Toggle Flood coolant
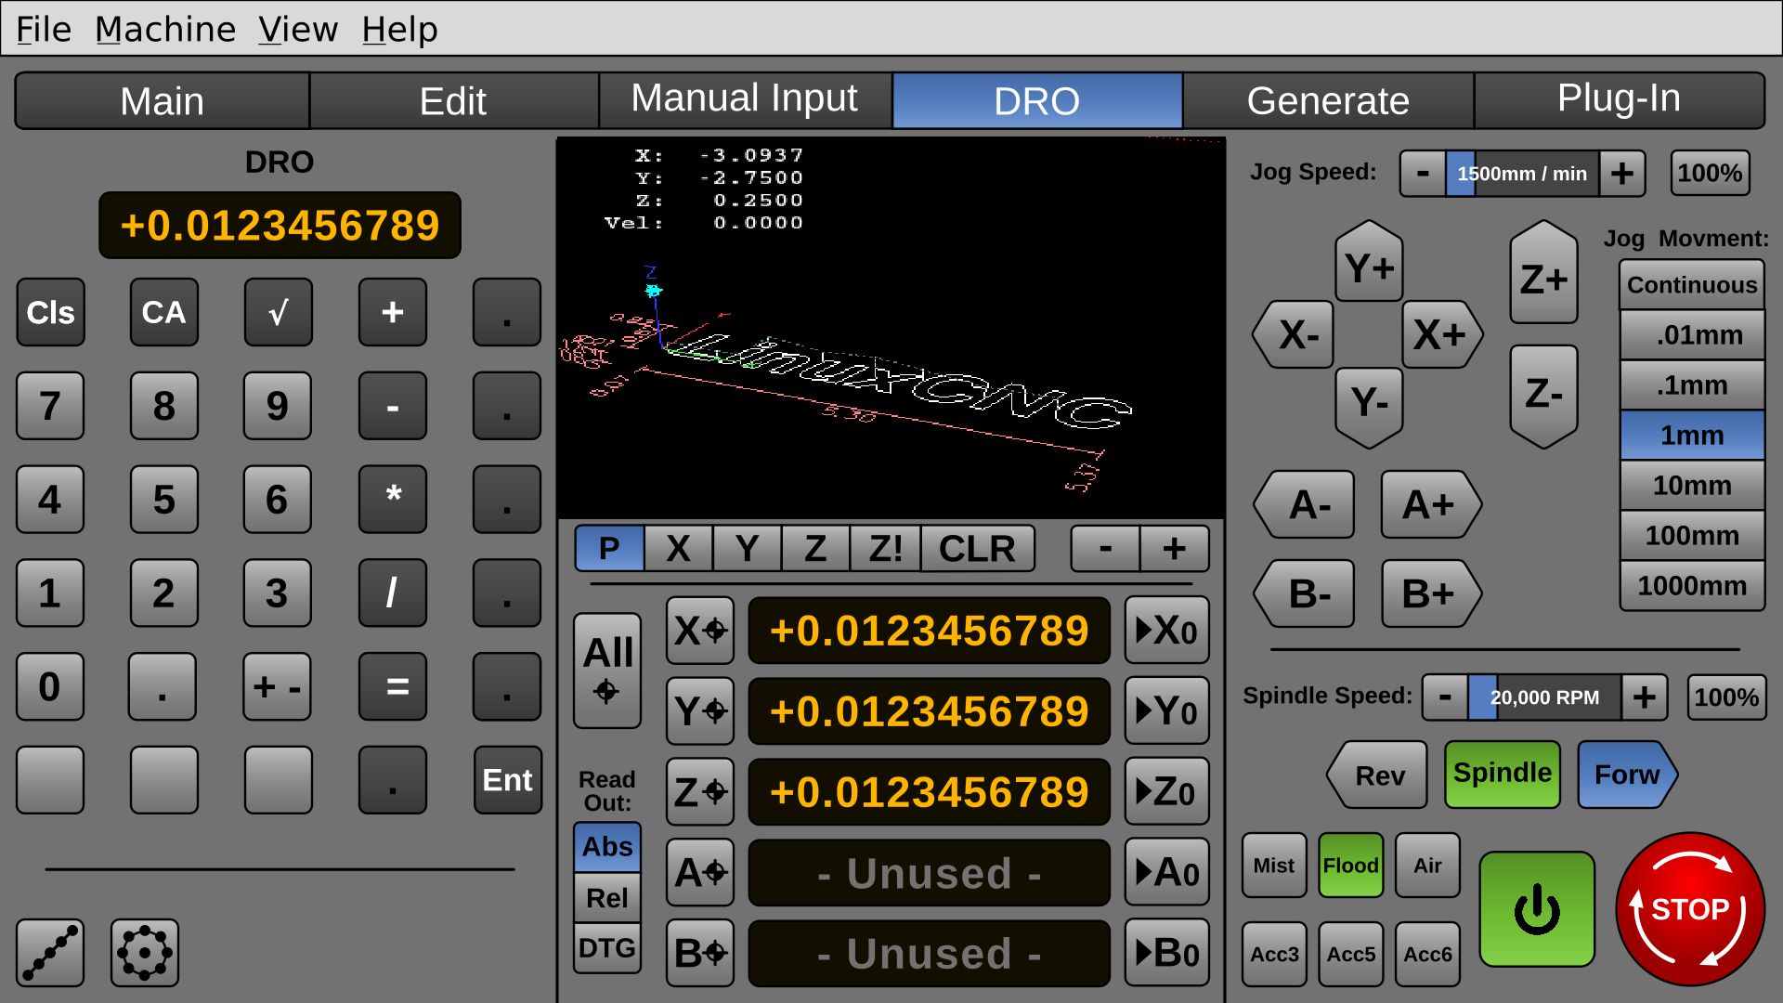Image resolution: width=1783 pixels, height=1003 pixels. (x=1351, y=866)
